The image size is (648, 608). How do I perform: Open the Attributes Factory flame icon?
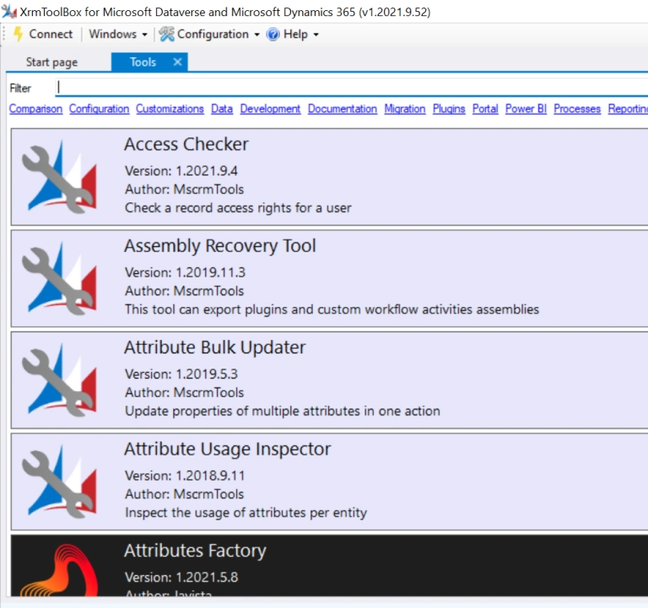click(59, 570)
